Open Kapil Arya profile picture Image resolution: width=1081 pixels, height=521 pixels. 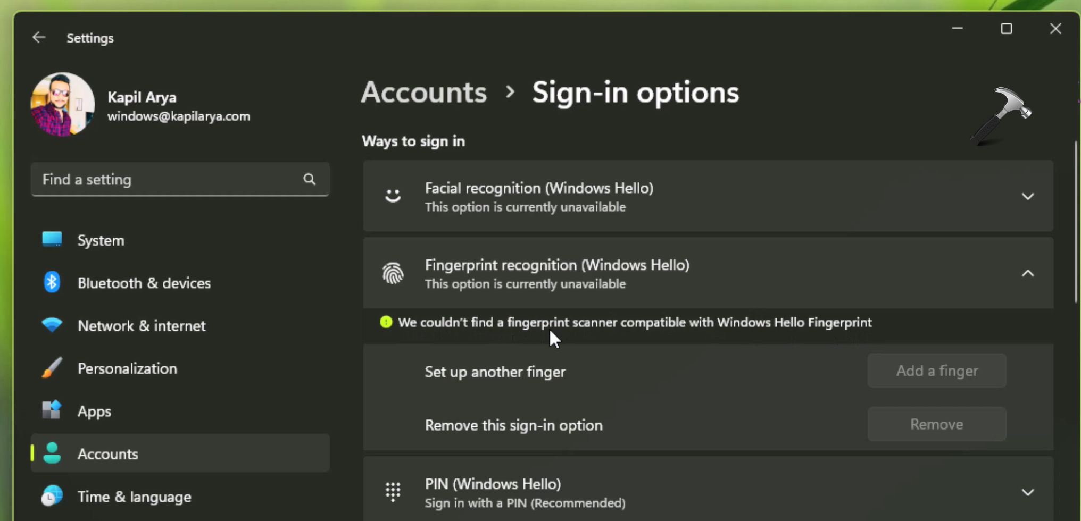63,104
